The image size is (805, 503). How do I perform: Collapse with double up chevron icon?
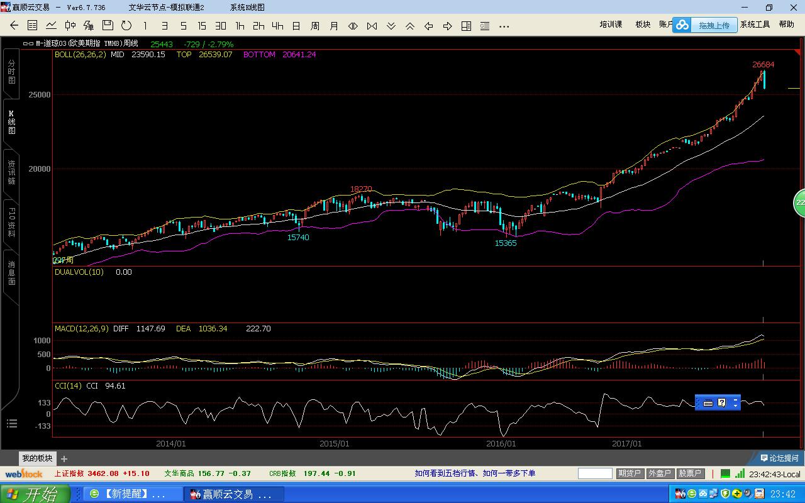(409, 26)
